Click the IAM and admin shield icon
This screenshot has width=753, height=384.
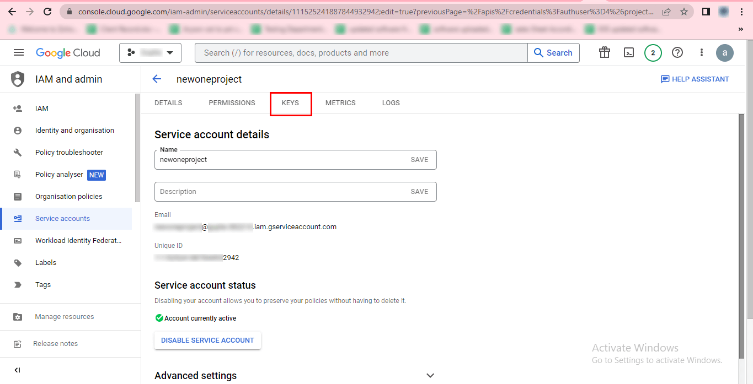pyautogui.click(x=18, y=79)
